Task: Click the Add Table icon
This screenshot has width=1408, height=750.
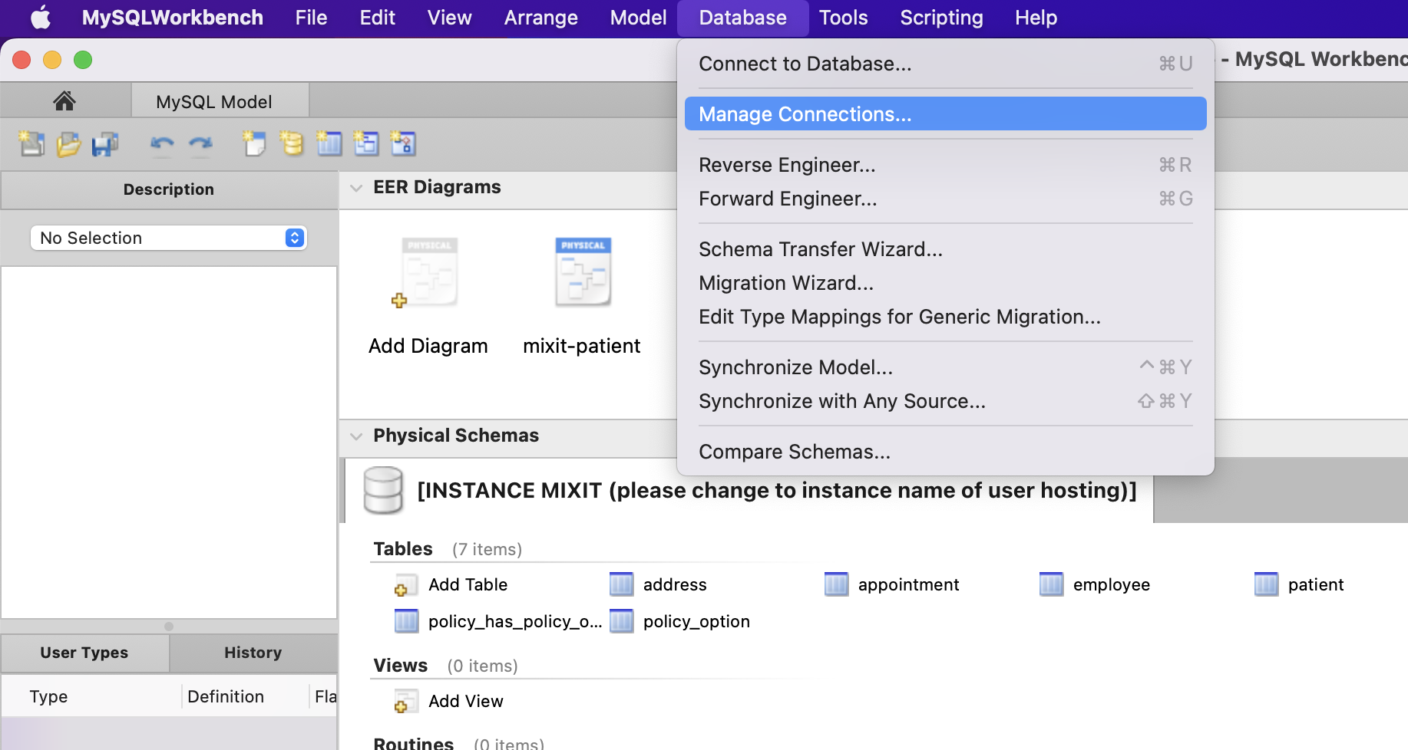Action: coord(405,584)
